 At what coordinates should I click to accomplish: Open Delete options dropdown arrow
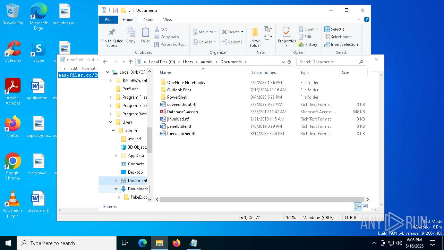pos(242,32)
